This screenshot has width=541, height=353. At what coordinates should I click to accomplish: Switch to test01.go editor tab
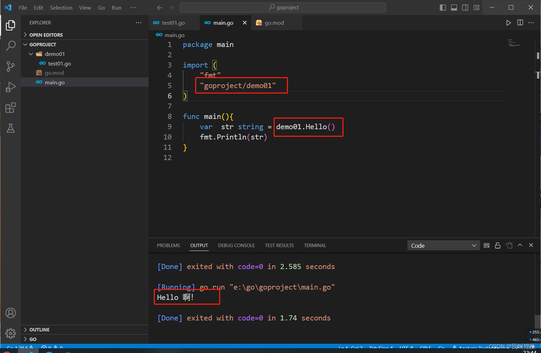pyautogui.click(x=174, y=23)
